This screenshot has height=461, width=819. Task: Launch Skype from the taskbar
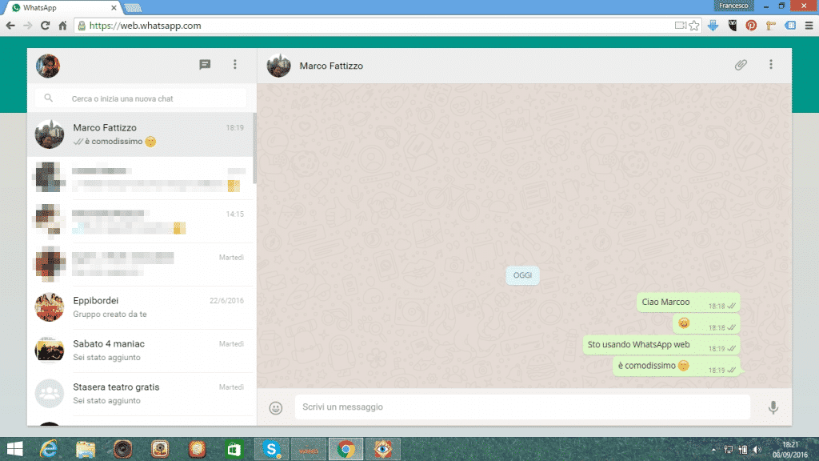pos(272,448)
